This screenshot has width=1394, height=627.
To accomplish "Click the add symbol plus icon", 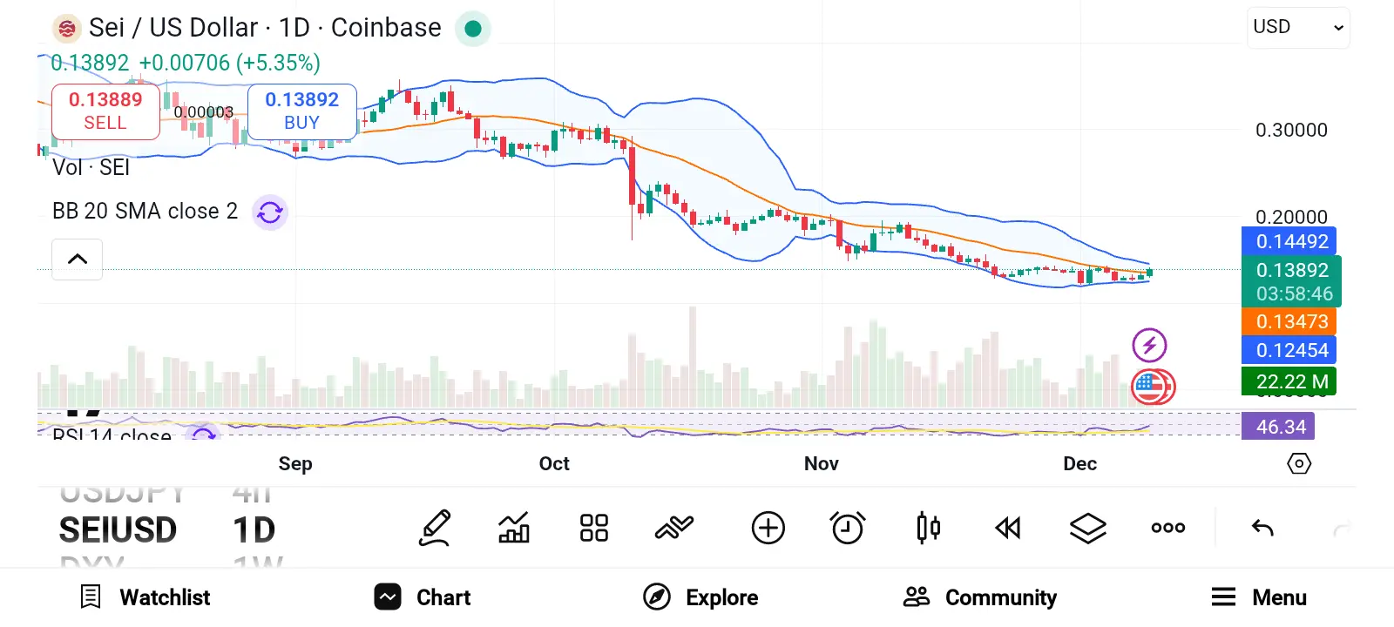I will pyautogui.click(x=768, y=528).
